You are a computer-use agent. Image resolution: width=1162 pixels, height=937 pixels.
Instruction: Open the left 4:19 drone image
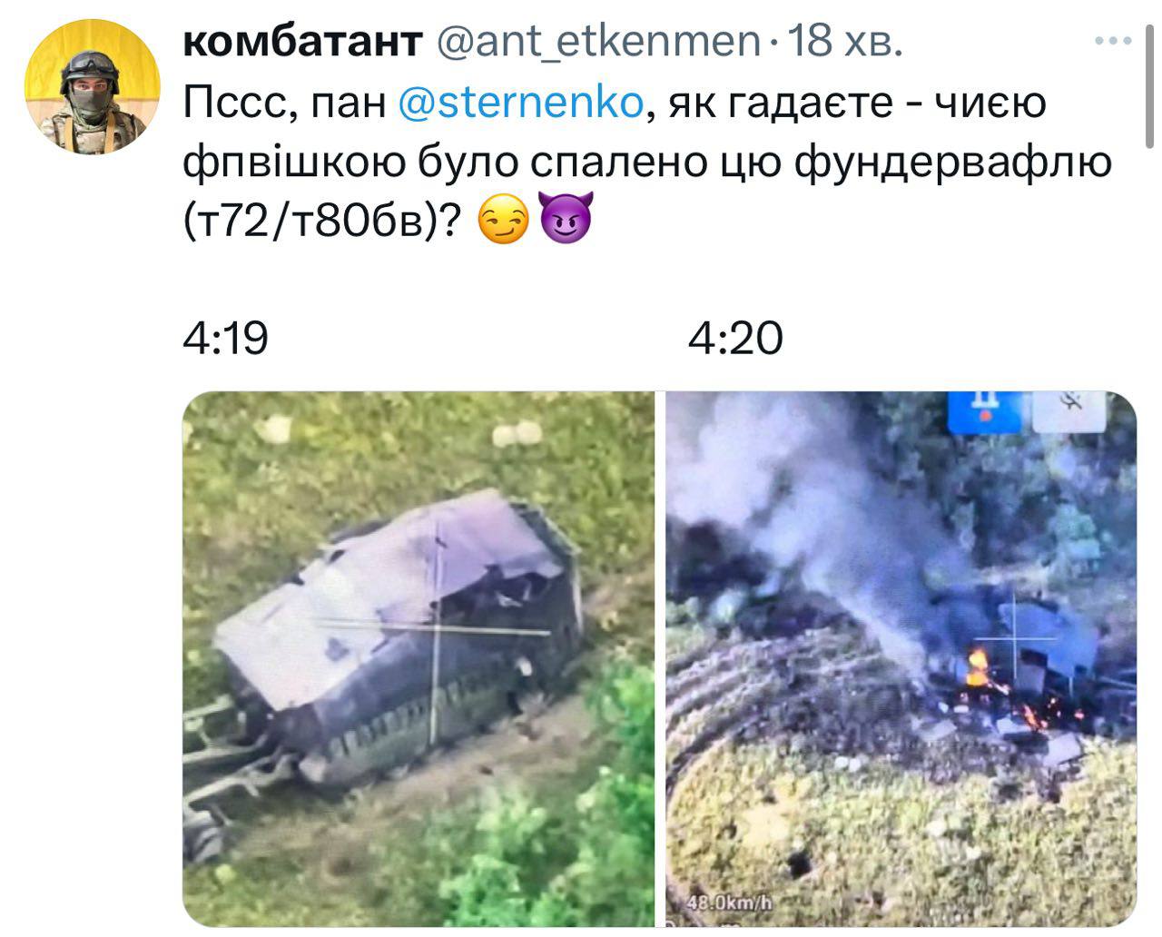(x=419, y=658)
